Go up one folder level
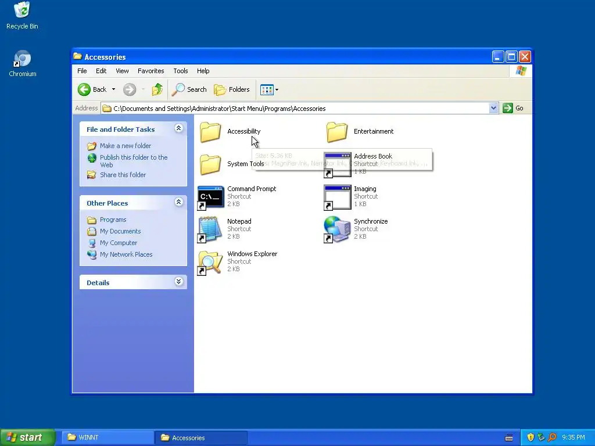This screenshot has height=446, width=595. tap(157, 89)
